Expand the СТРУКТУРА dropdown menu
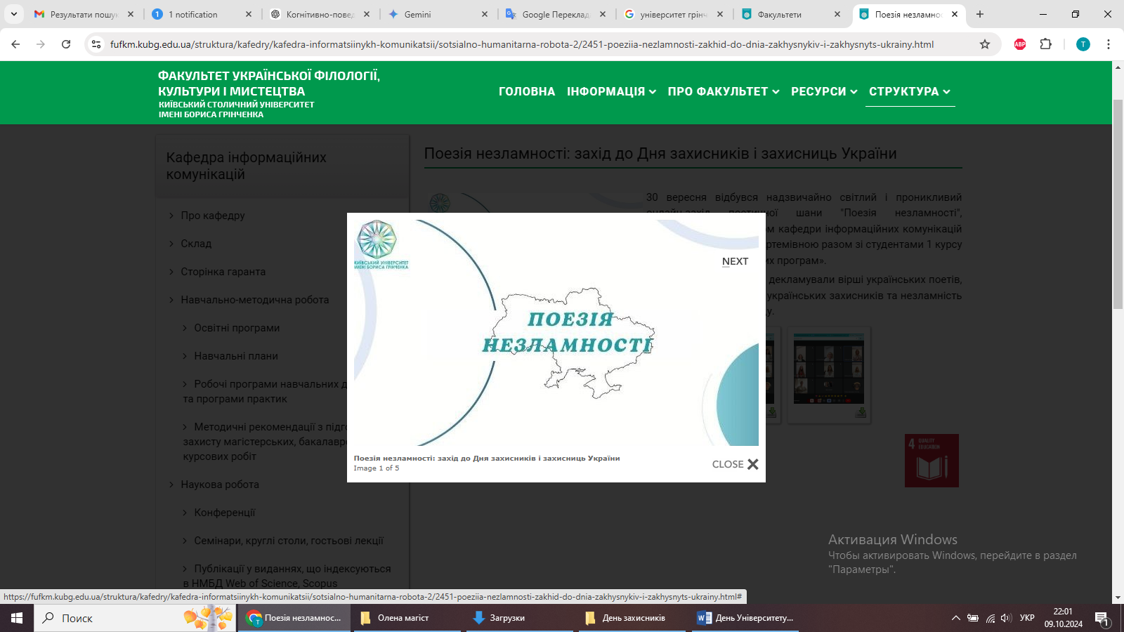 click(x=909, y=91)
